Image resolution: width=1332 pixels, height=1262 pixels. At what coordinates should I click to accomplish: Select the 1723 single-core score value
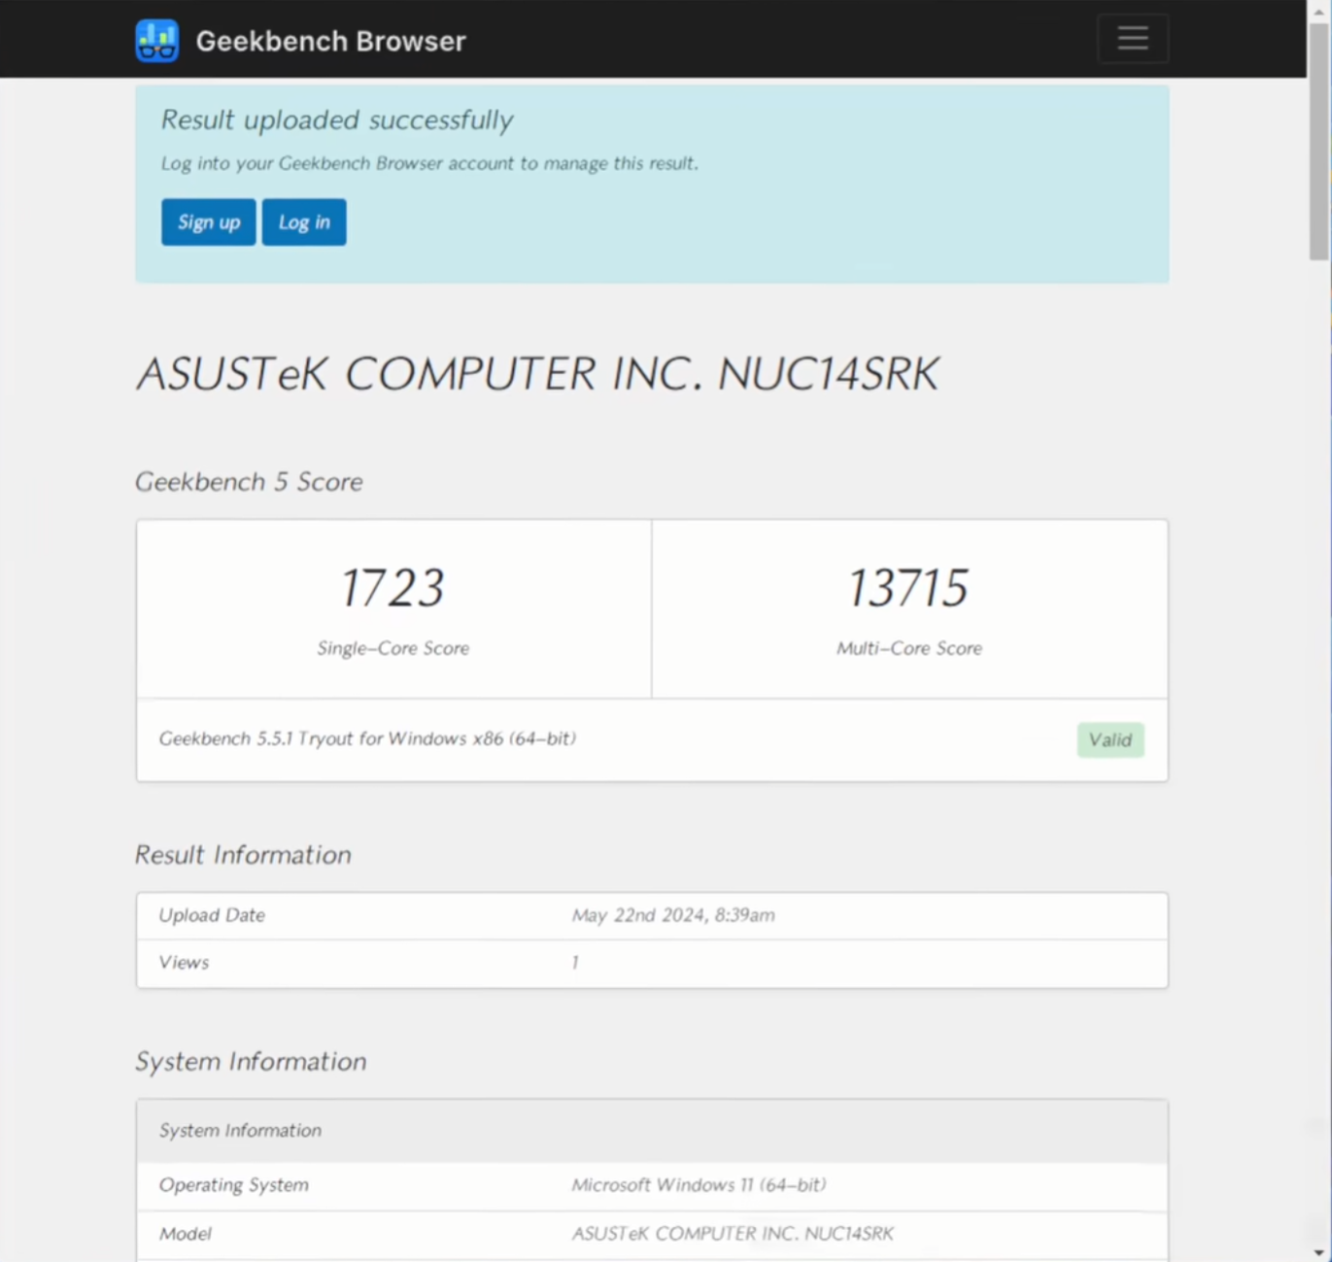click(393, 588)
